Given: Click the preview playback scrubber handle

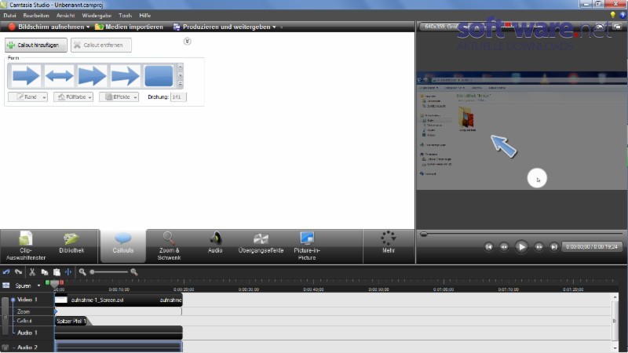Looking at the screenshot, I should point(423,234).
